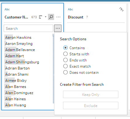Select the Contains search option
Viewport: 130px width, 119px height.
click(65, 48)
